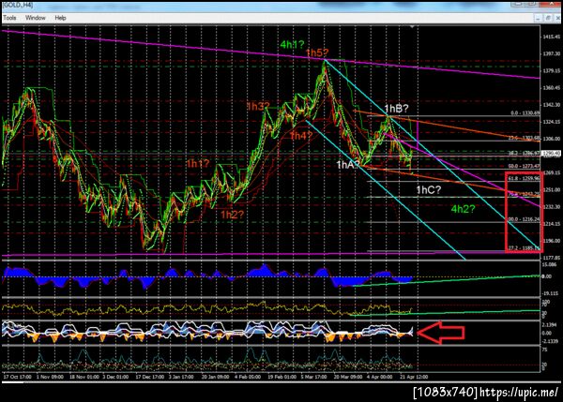Click price axis value 1397.30

[x=552, y=53]
